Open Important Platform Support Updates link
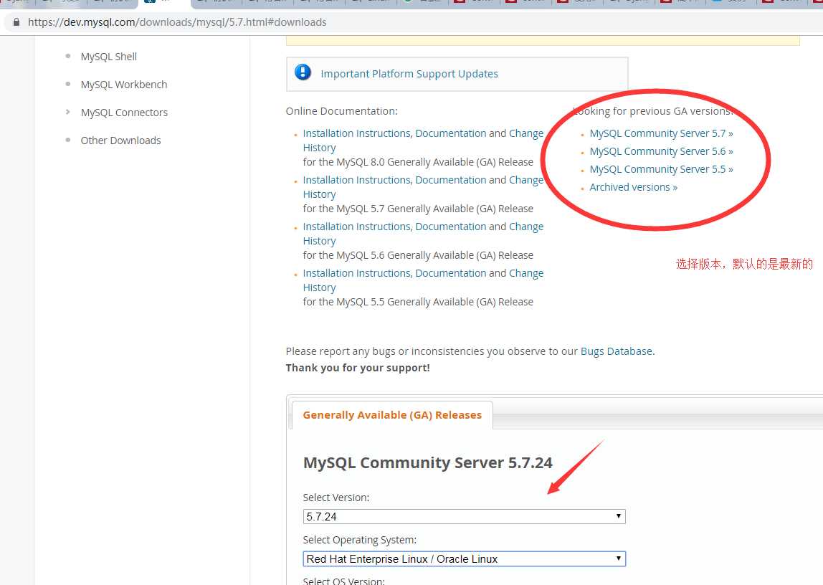823x585 pixels. click(409, 74)
